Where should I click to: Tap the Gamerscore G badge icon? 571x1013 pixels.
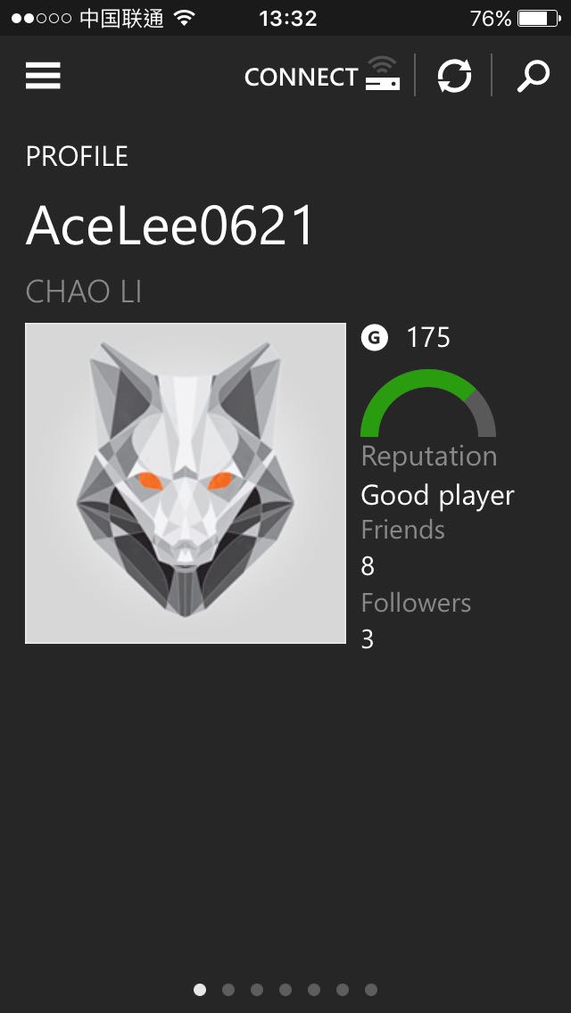click(374, 337)
